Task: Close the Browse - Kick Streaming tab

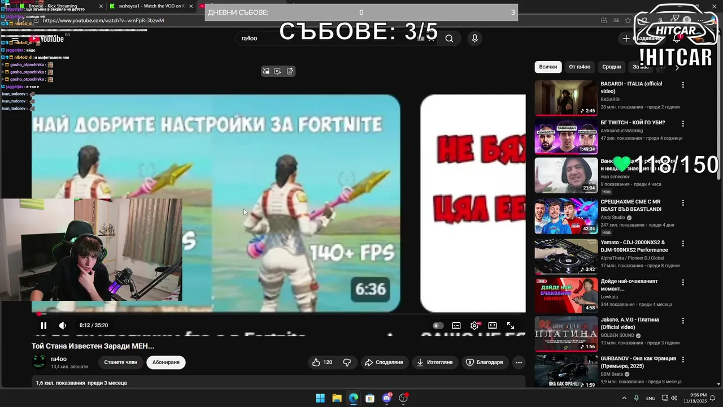Action: (x=101, y=6)
